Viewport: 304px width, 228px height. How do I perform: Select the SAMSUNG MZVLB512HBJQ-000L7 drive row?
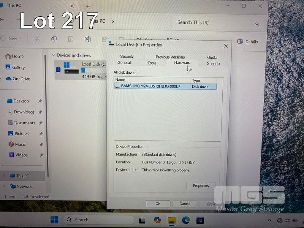pos(165,87)
